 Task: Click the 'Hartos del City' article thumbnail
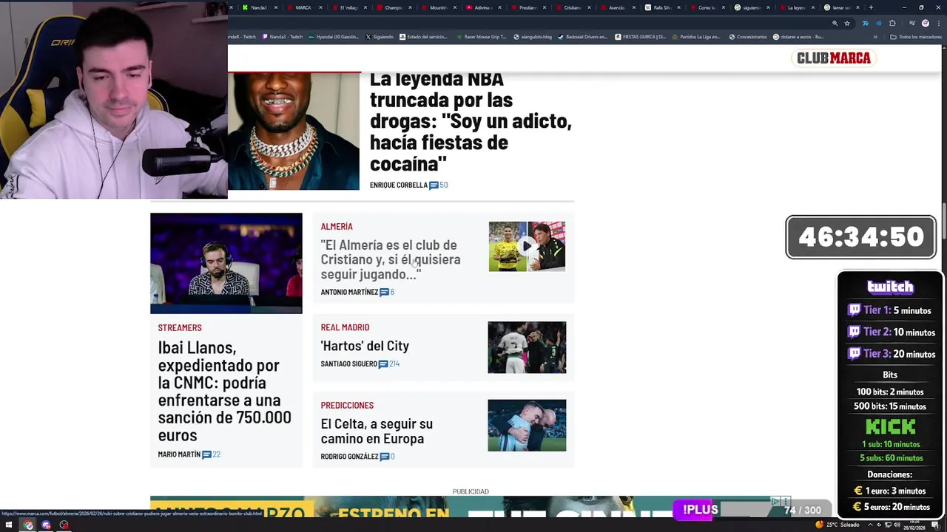pyautogui.click(x=527, y=347)
